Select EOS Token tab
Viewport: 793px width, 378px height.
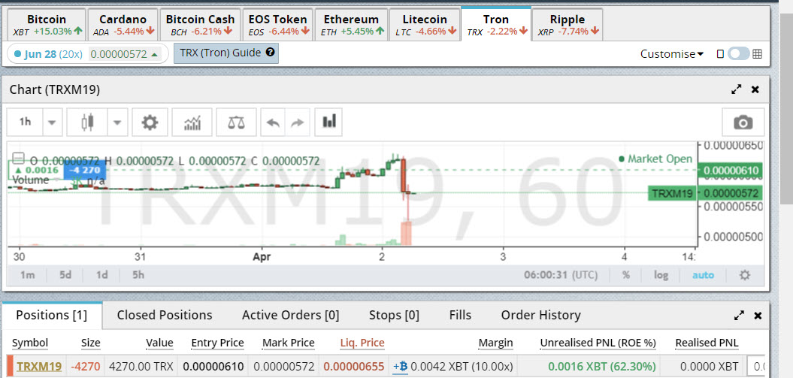277,25
